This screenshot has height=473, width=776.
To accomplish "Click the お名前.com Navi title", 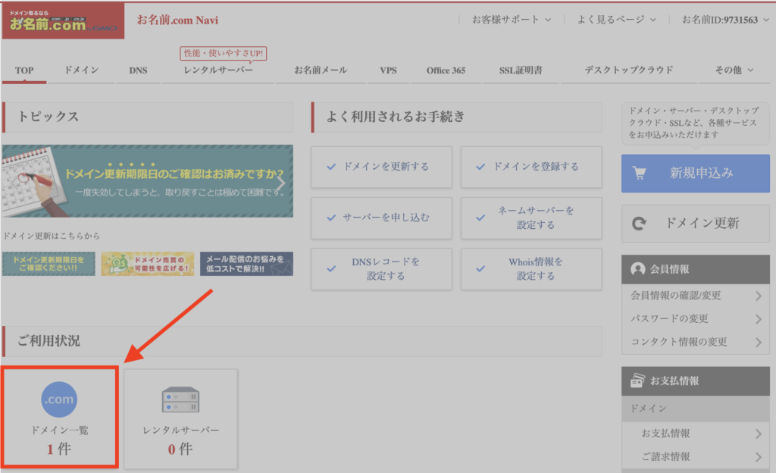I will point(177,20).
